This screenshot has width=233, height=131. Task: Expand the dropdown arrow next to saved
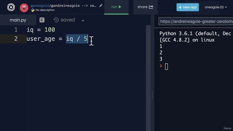[83, 21]
